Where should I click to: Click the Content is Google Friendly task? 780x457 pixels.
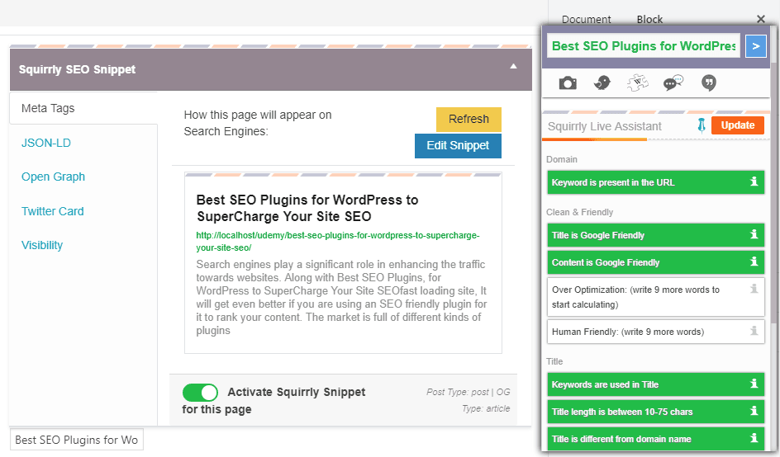(x=655, y=262)
